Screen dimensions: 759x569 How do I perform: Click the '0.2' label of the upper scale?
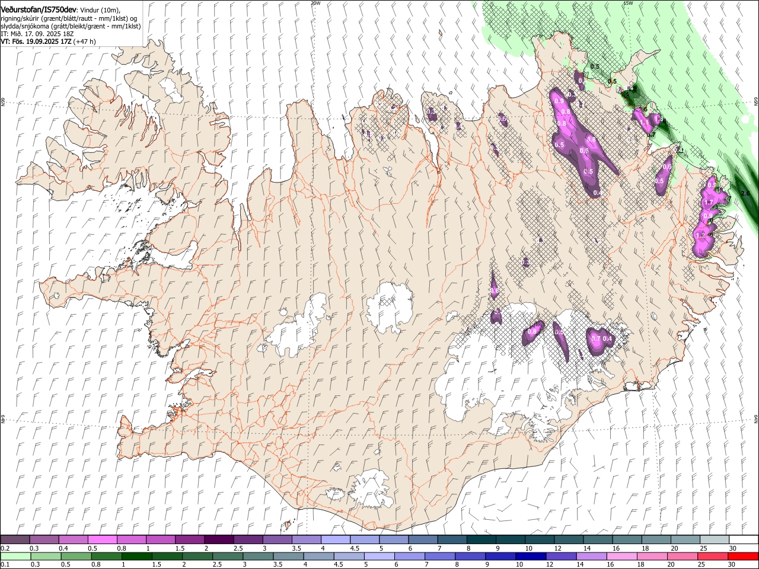5,548
